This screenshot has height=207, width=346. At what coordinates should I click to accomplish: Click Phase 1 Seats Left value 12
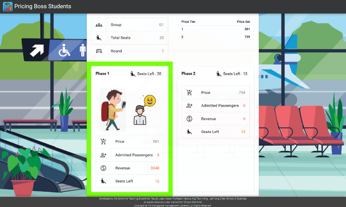[157, 181]
